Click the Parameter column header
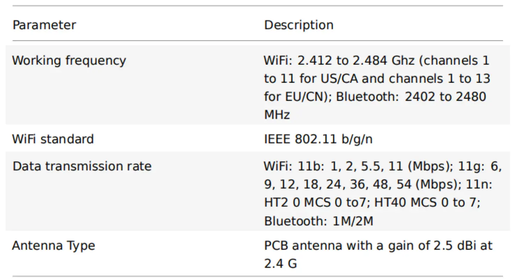Screen dimensions: 511x280 coord(44,25)
